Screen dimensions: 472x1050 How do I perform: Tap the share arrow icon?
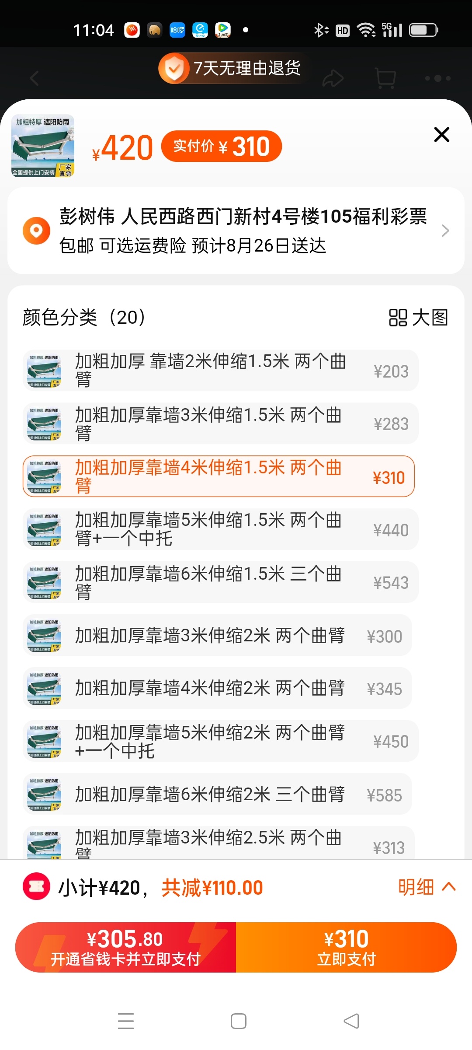click(333, 79)
